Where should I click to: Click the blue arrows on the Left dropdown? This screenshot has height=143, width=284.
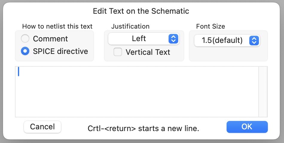pos(173,39)
